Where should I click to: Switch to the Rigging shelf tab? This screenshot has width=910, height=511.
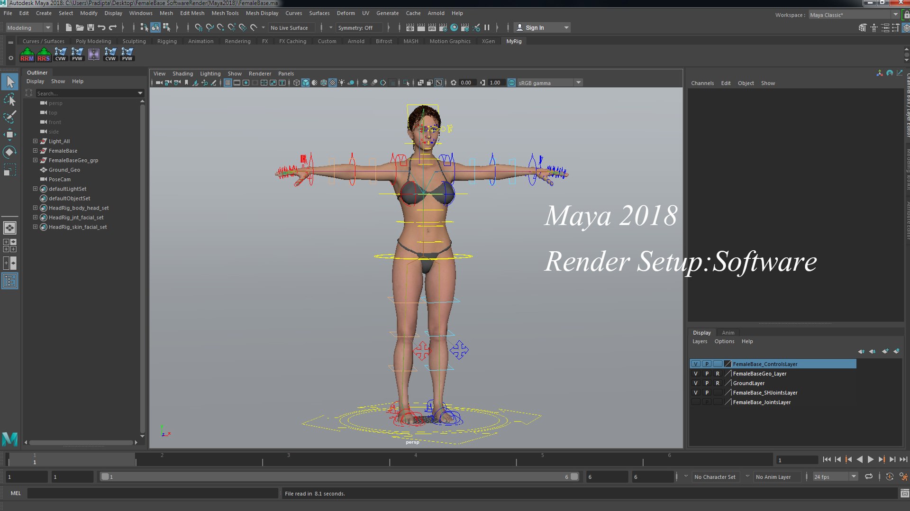(x=167, y=41)
